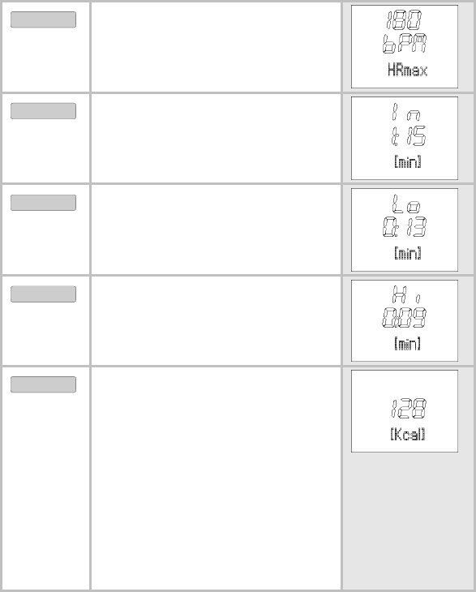Click the Lo segment text on the display

click(406, 204)
